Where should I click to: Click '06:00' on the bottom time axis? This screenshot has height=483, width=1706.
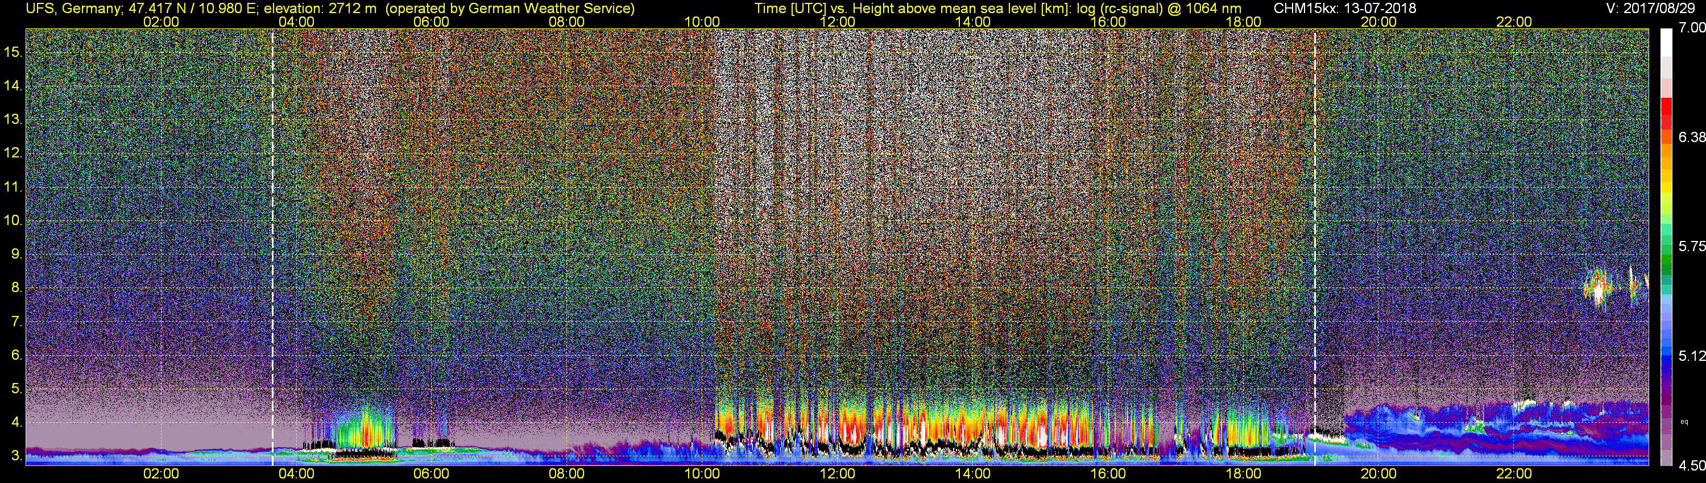pos(431,474)
